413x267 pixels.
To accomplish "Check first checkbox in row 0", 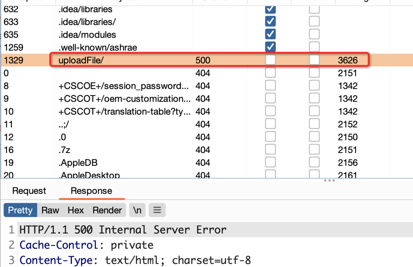I will click(270, 72).
